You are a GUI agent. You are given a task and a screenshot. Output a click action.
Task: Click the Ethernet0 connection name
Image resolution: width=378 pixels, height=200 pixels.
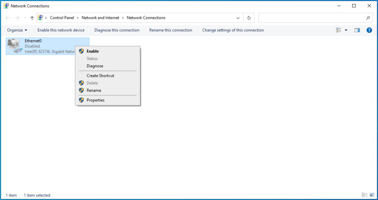(x=33, y=41)
